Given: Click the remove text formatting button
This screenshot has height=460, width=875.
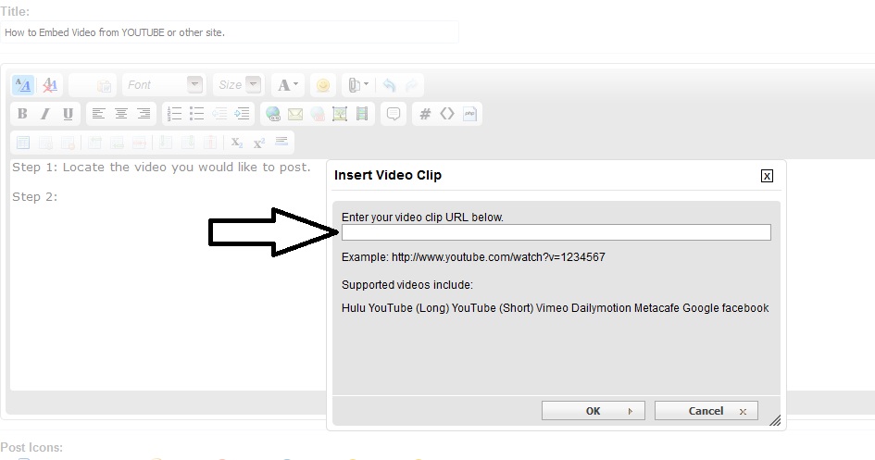Looking at the screenshot, I should (50, 85).
